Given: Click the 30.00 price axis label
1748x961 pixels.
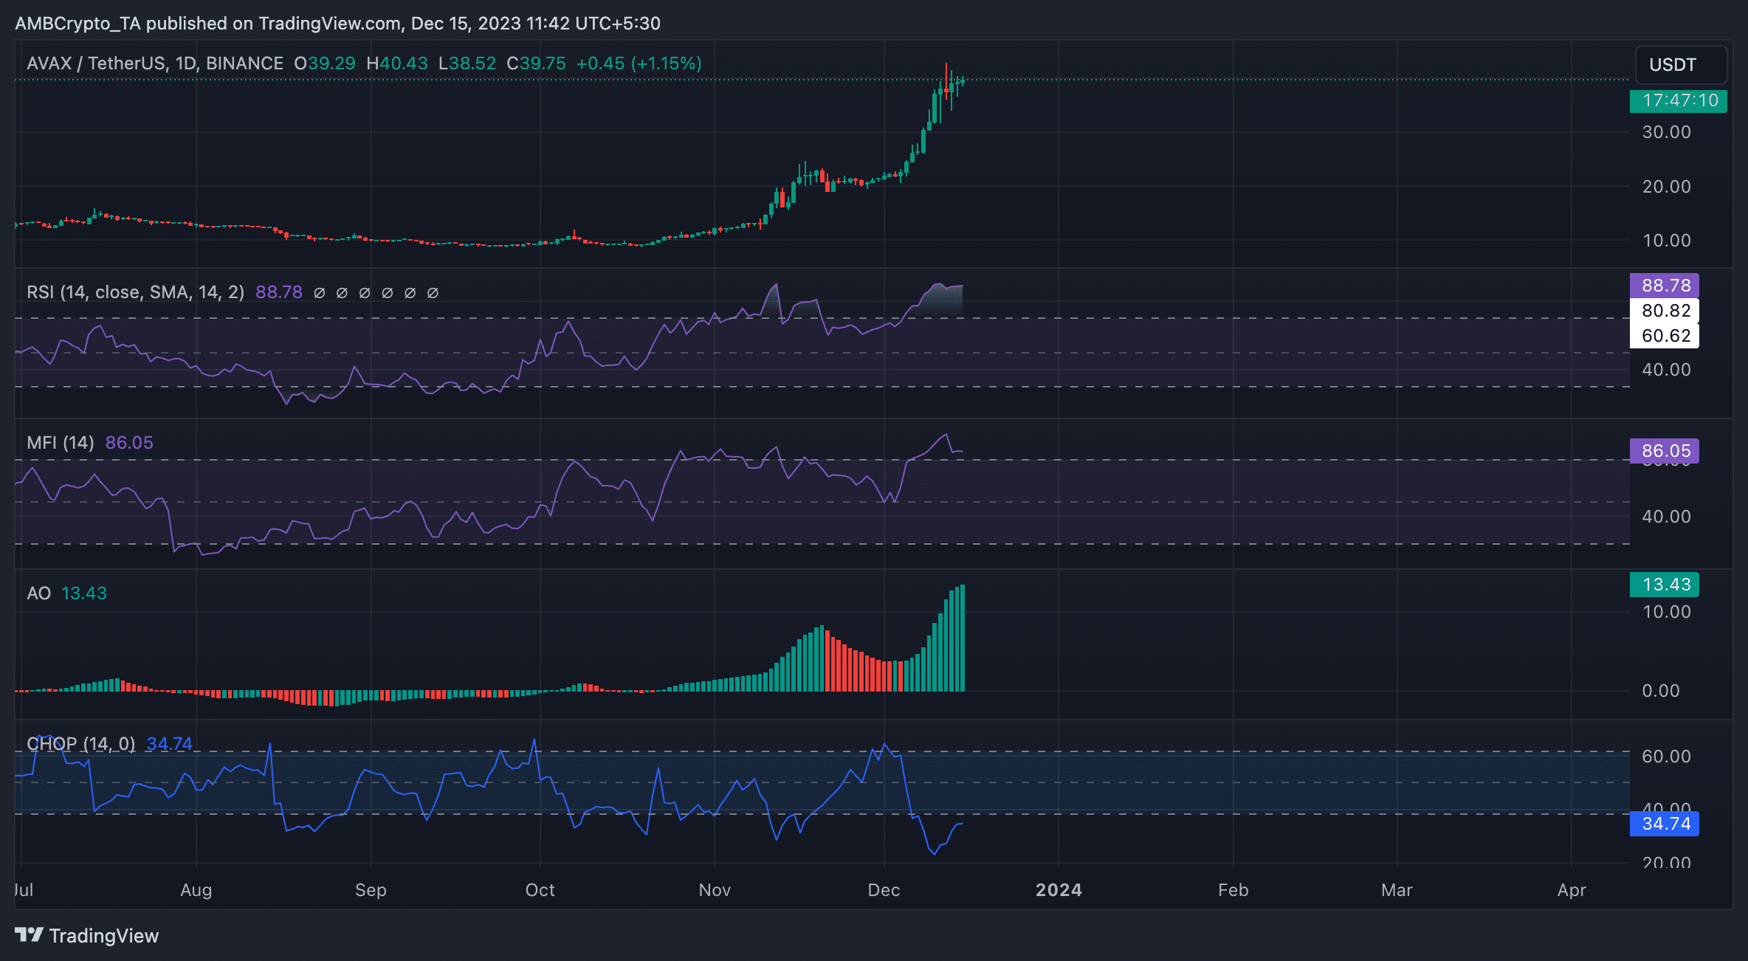Looking at the screenshot, I should pyautogui.click(x=1667, y=132).
